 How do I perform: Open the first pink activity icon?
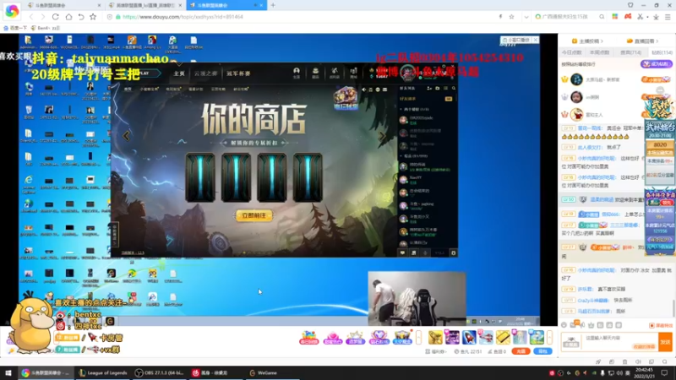tap(309, 337)
